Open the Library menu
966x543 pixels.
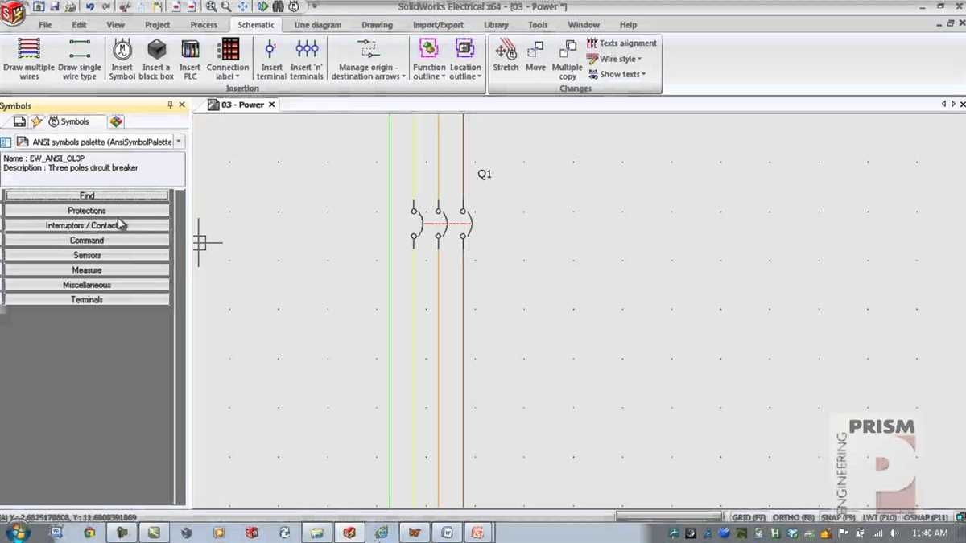pyautogui.click(x=496, y=24)
